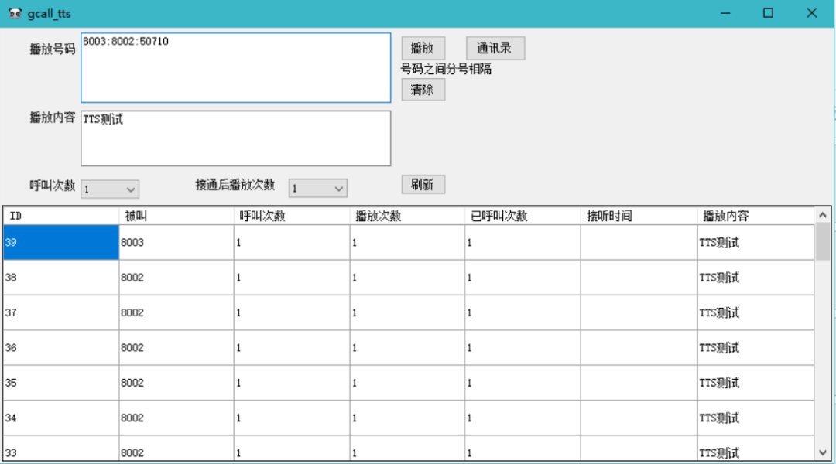Open the 通讯录 address book
Image resolution: width=836 pixels, height=464 pixels.
pyautogui.click(x=495, y=48)
